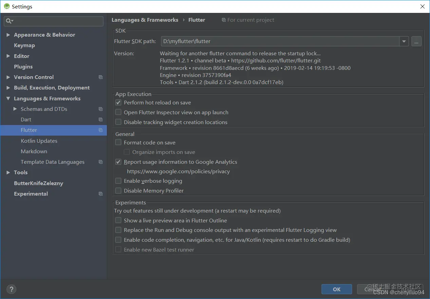Expand Schemas and DTDs node
Viewport: 430px width, 299px height.
point(15,109)
